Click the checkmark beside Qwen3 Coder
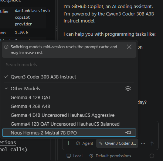The image size is (163, 161). coord(6,77)
